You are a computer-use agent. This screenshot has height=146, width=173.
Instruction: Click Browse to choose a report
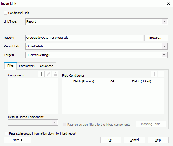156,38
